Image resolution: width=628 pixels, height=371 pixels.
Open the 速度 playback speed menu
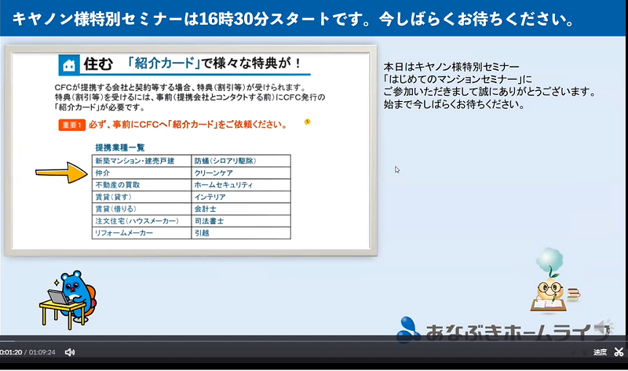pos(600,352)
